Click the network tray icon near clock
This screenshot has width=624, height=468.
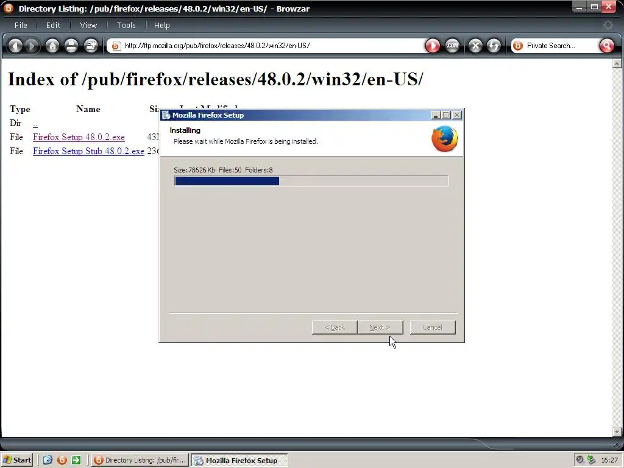(591, 459)
